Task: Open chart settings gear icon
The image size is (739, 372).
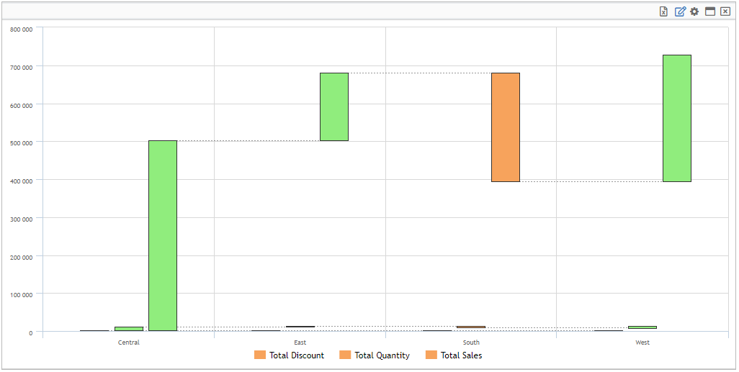Action: point(694,12)
